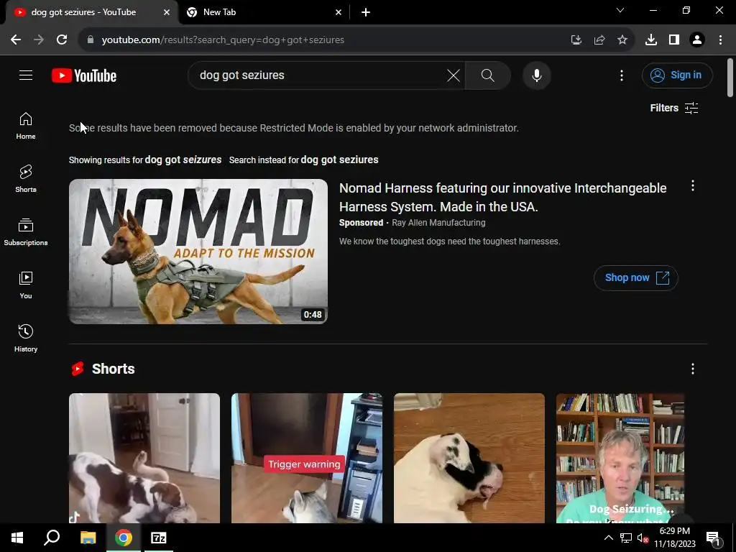The width and height of the screenshot is (736, 552).
Task: Open the Chrome profile avatar
Action: tap(697, 40)
